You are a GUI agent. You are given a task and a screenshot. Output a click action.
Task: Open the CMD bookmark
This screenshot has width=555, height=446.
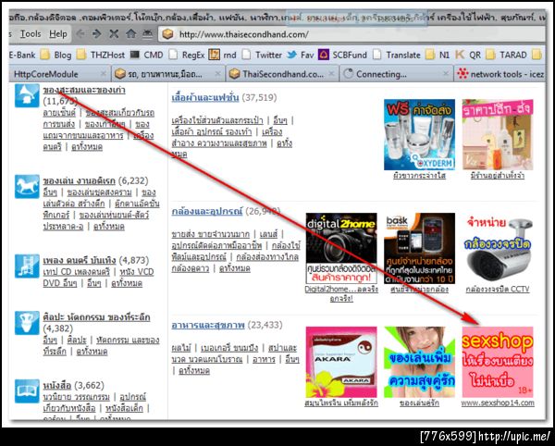147,55
